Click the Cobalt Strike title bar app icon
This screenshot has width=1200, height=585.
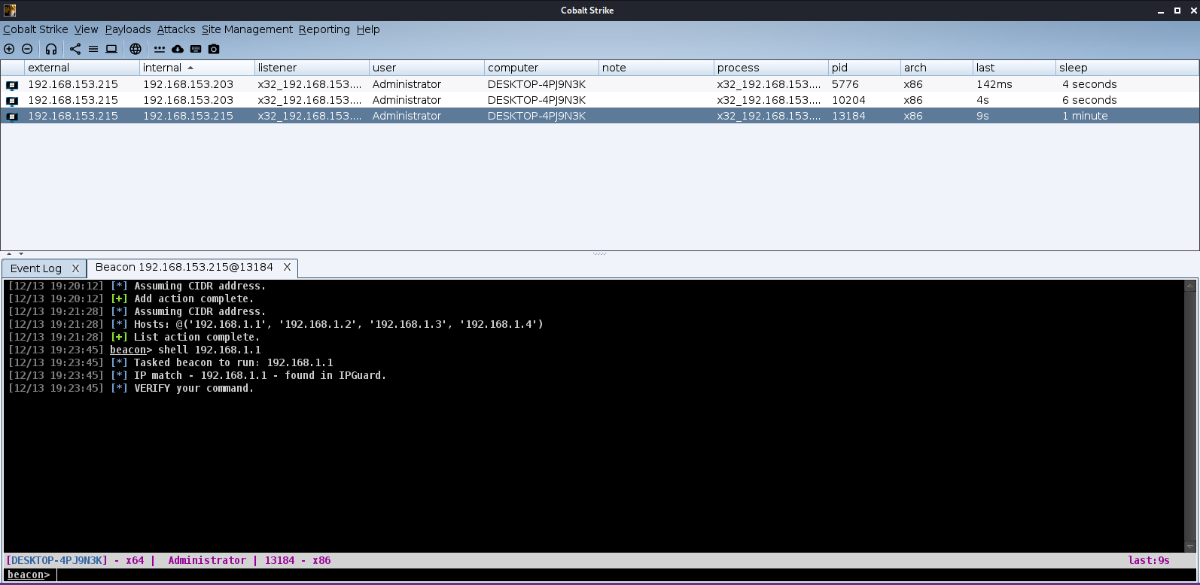(x=10, y=11)
